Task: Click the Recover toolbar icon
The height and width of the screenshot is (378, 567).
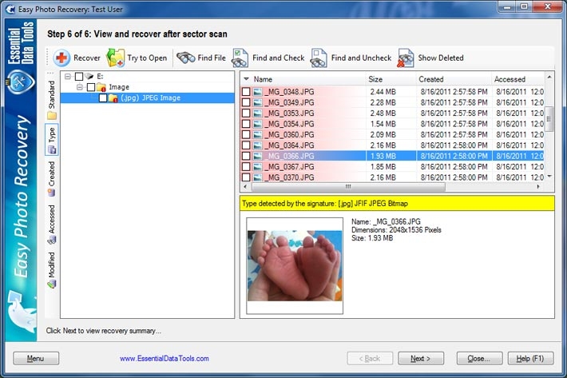Action: (x=62, y=58)
